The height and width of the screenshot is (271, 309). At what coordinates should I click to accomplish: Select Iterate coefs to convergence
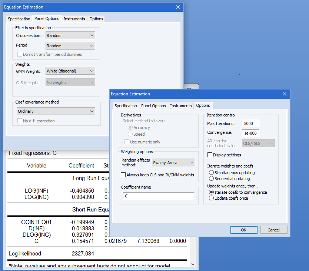tap(212, 192)
